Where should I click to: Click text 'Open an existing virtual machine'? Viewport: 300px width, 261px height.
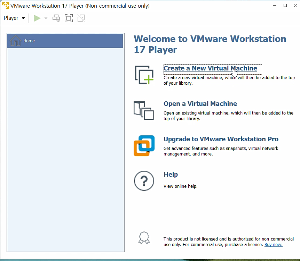[197, 113]
